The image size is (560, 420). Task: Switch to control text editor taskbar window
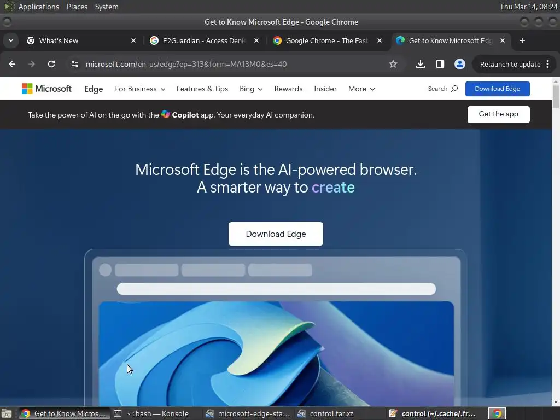pyautogui.click(x=433, y=413)
